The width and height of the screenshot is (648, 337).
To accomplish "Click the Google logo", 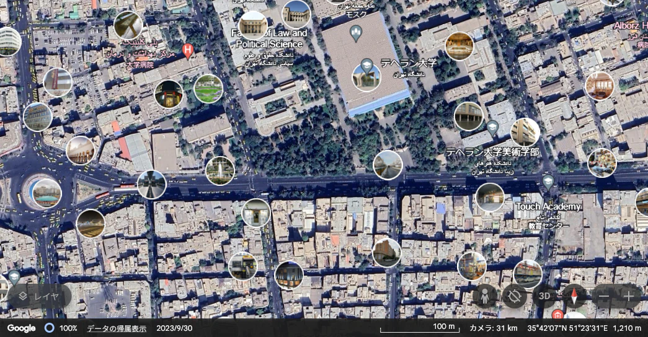I will (x=21, y=328).
